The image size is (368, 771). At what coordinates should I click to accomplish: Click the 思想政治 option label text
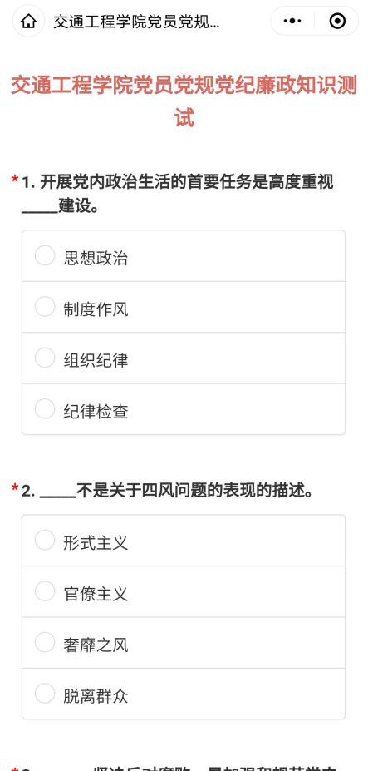pos(96,258)
